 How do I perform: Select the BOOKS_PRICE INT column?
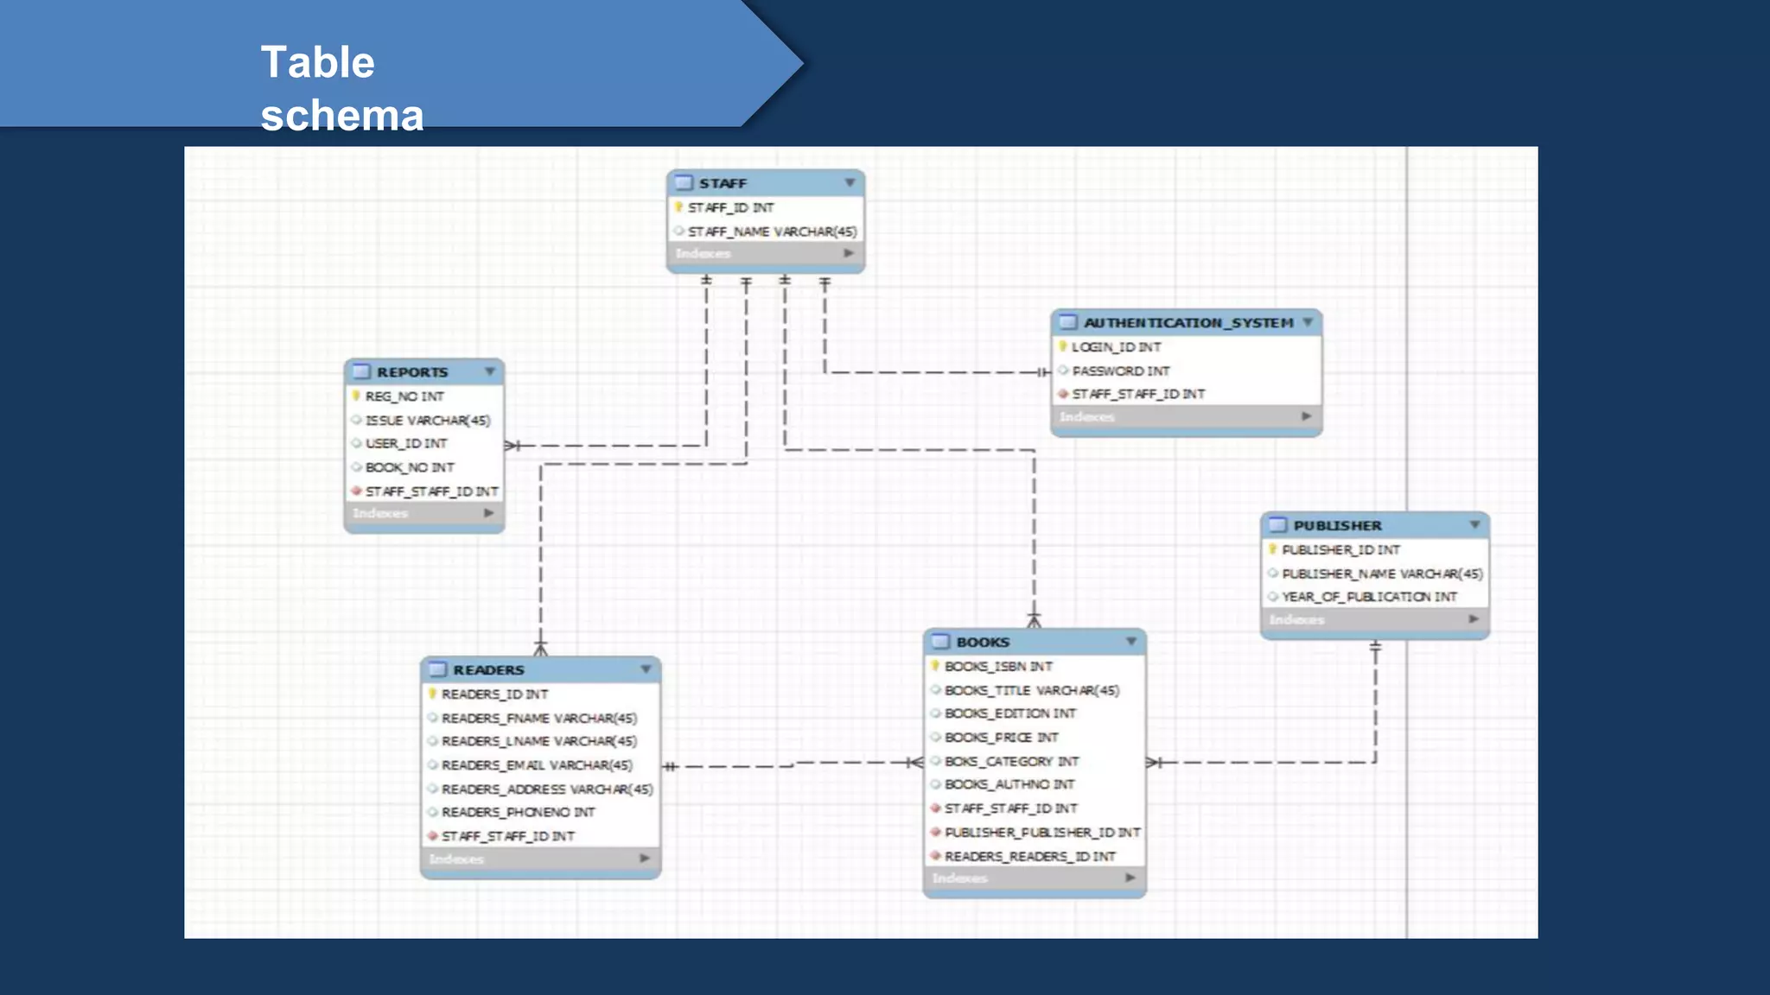[1001, 738]
